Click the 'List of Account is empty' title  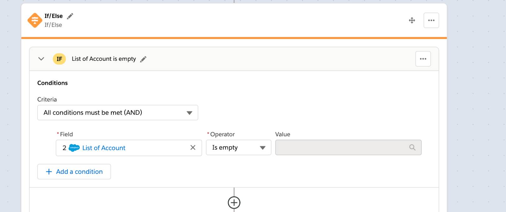click(x=104, y=59)
